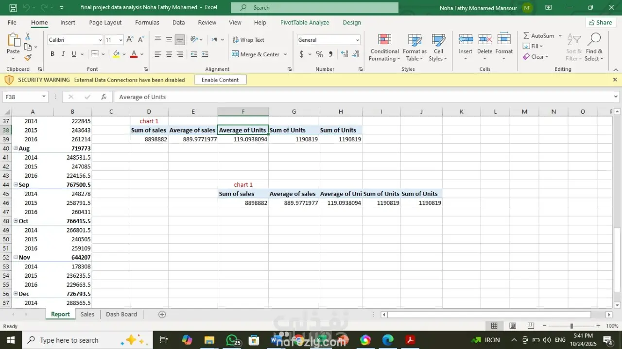Image resolution: width=622 pixels, height=349 pixels.
Task: Switch to PivotTable Analyze tab
Action: 305,22
